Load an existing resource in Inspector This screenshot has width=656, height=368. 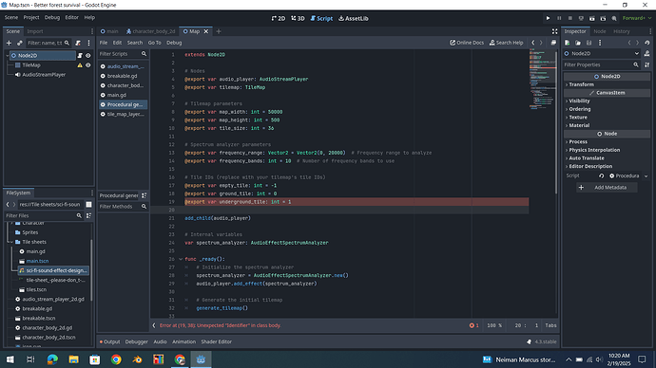point(578,43)
